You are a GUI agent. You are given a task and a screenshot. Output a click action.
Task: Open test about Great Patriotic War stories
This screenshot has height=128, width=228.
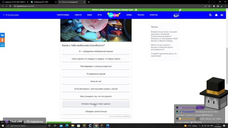[x=164, y=36]
